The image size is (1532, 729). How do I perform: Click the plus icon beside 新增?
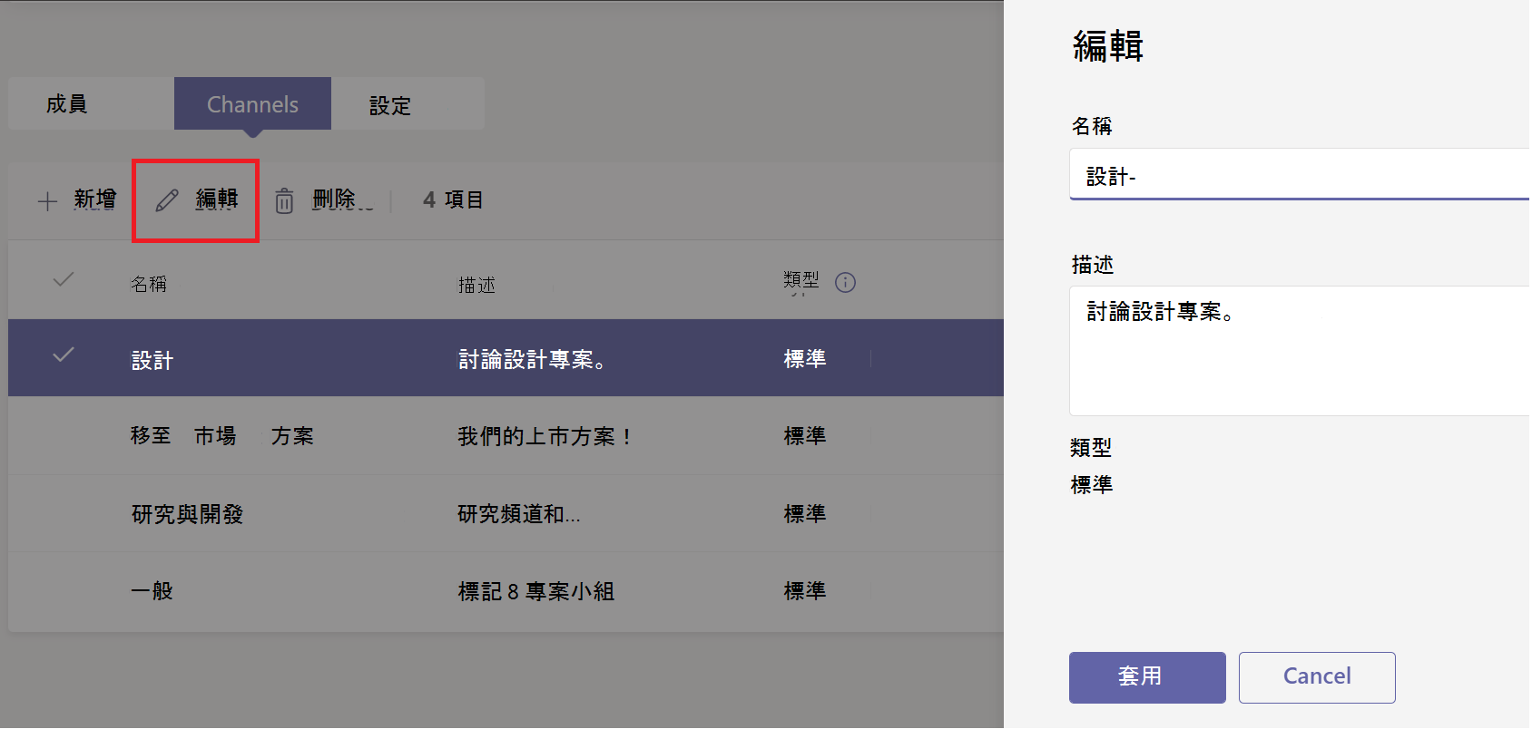(x=47, y=201)
